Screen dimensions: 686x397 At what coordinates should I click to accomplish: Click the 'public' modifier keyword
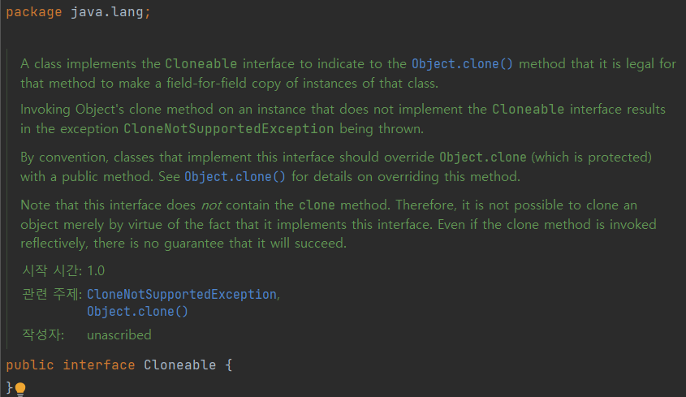pos(29,365)
